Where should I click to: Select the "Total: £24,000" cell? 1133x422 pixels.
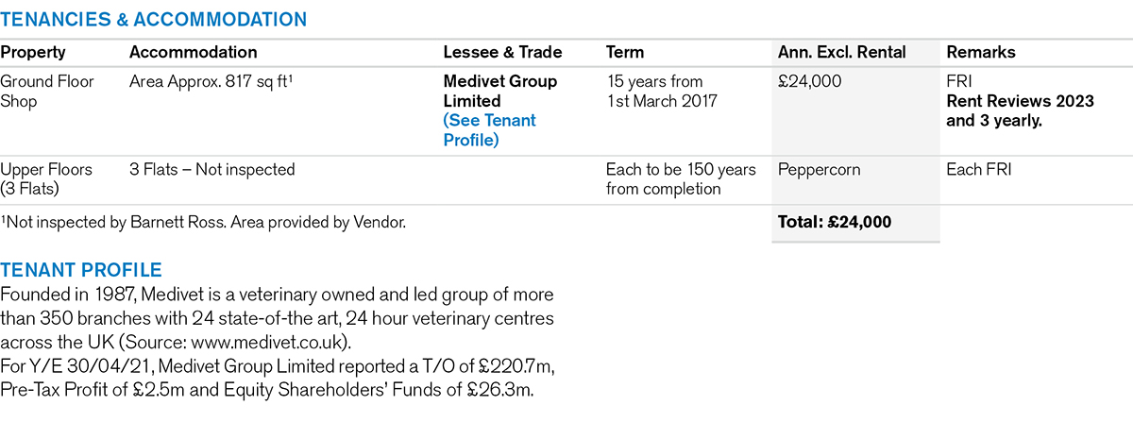point(835,223)
